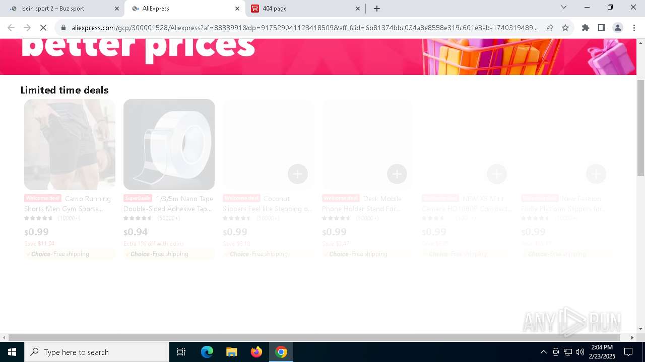Open a new browser tab
This screenshot has width=645, height=362.
tap(377, 9)
